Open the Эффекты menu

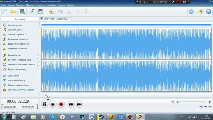[30, 5]
